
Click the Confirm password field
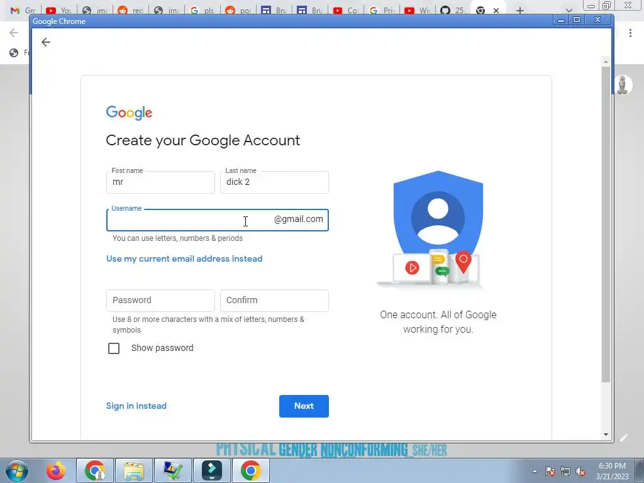(274, 300)
